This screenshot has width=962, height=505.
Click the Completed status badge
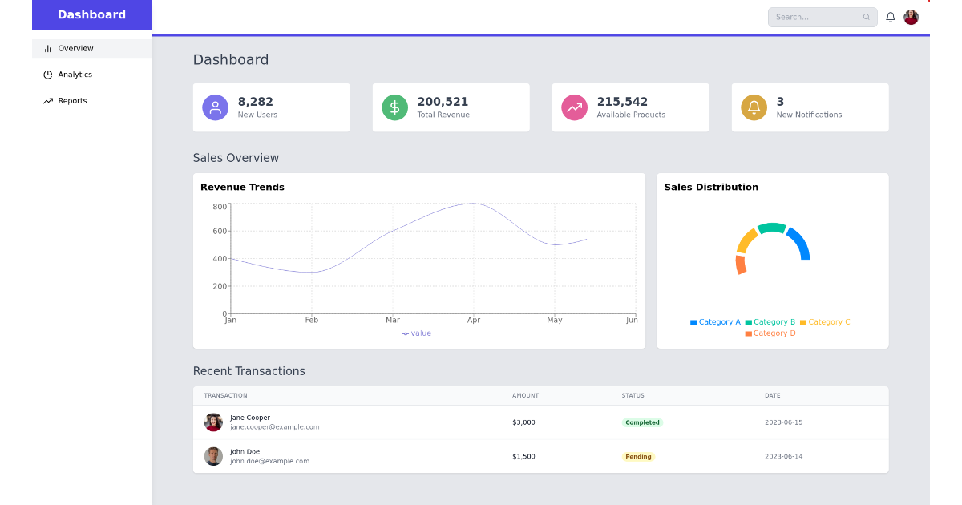coord(642,422)
